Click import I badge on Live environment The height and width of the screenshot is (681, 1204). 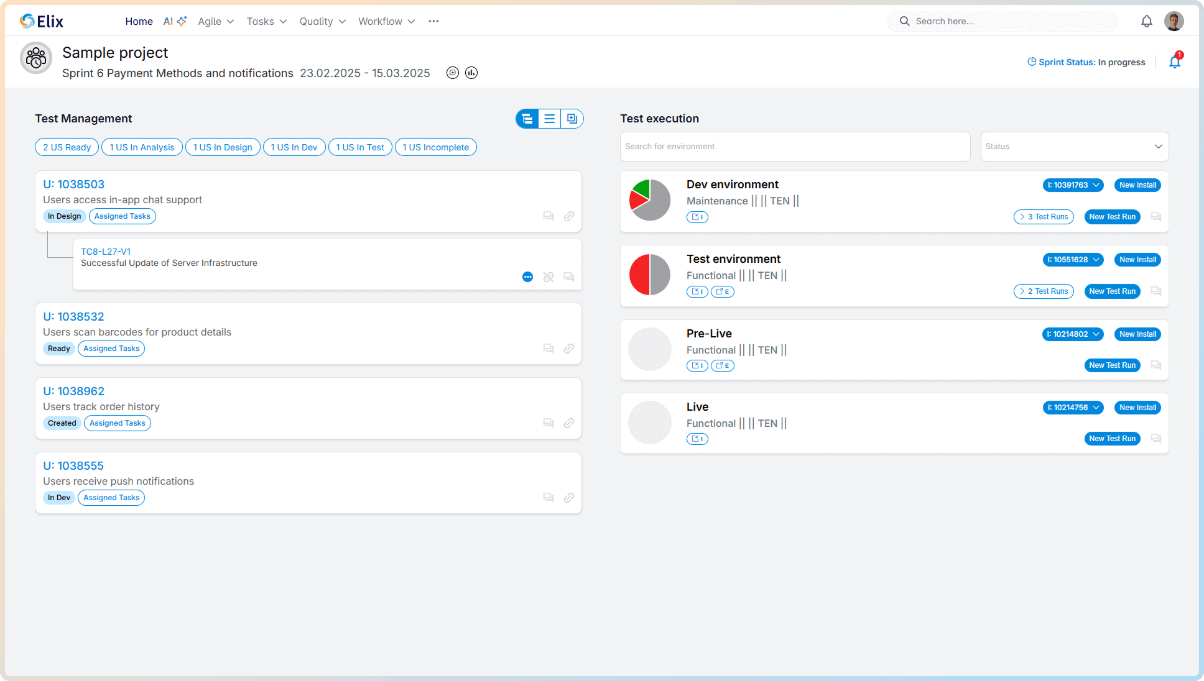tap(697, 439)
